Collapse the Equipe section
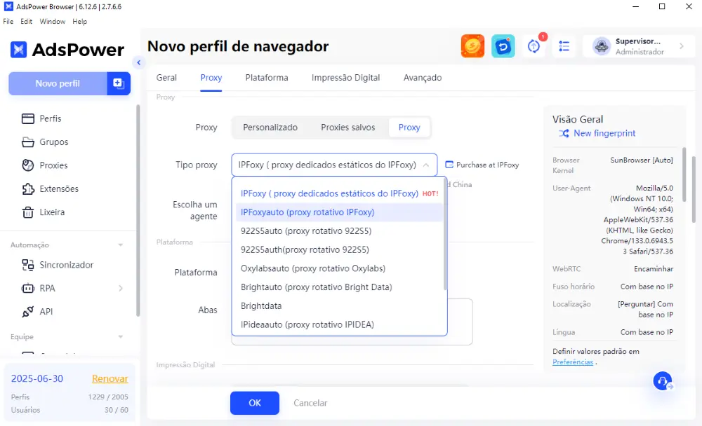Viewport: 702px width, 426px height. pyautogui.click(x=121, y=336)
